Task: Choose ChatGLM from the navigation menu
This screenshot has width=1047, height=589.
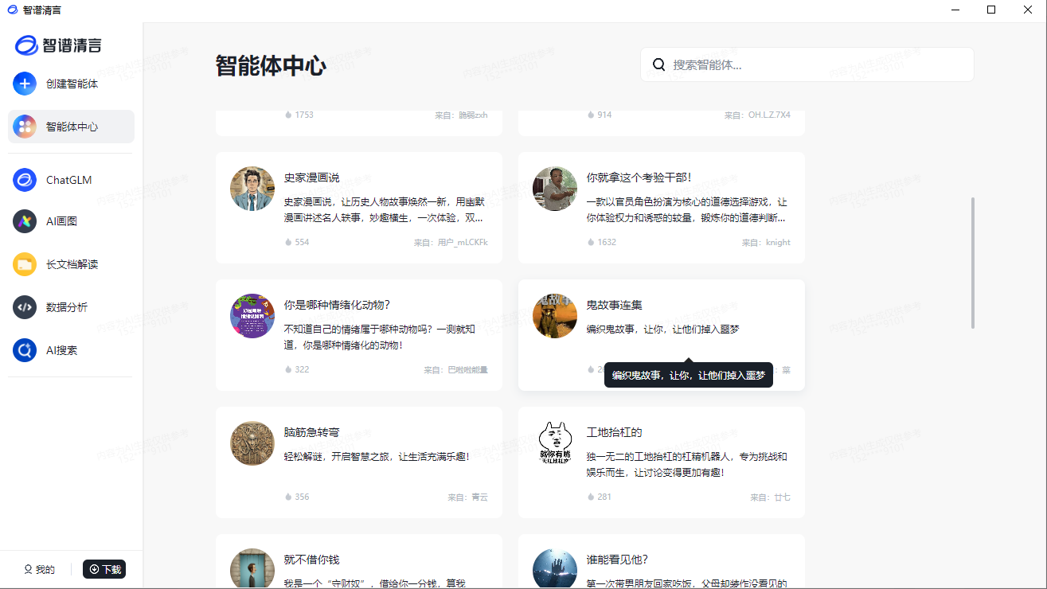Action: [71, 180]
